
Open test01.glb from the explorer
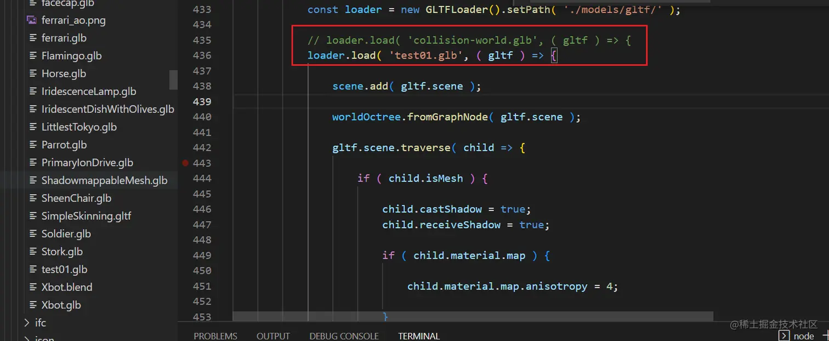64,270
